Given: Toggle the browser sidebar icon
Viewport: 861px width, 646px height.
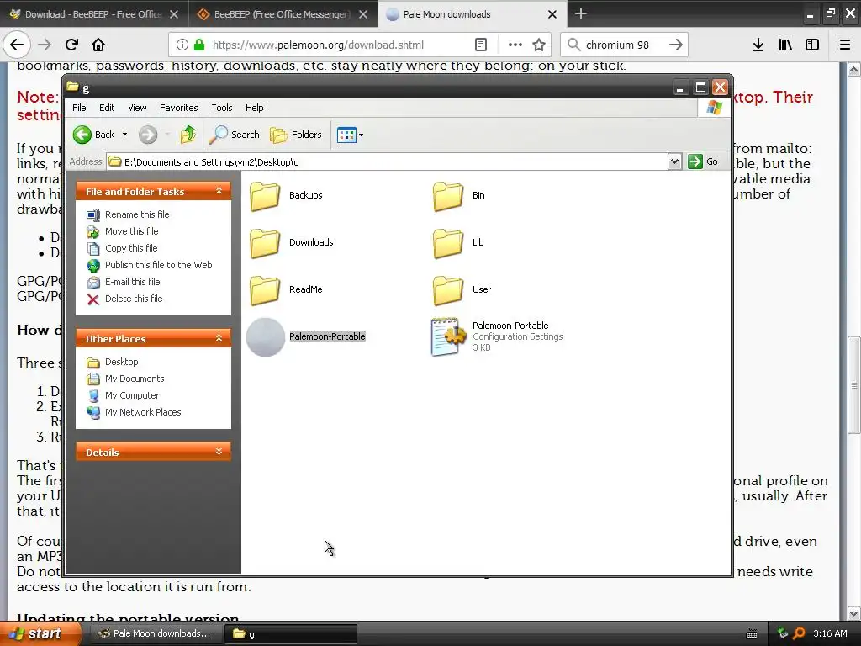Looking at the screenshot, I should [812, 45].
